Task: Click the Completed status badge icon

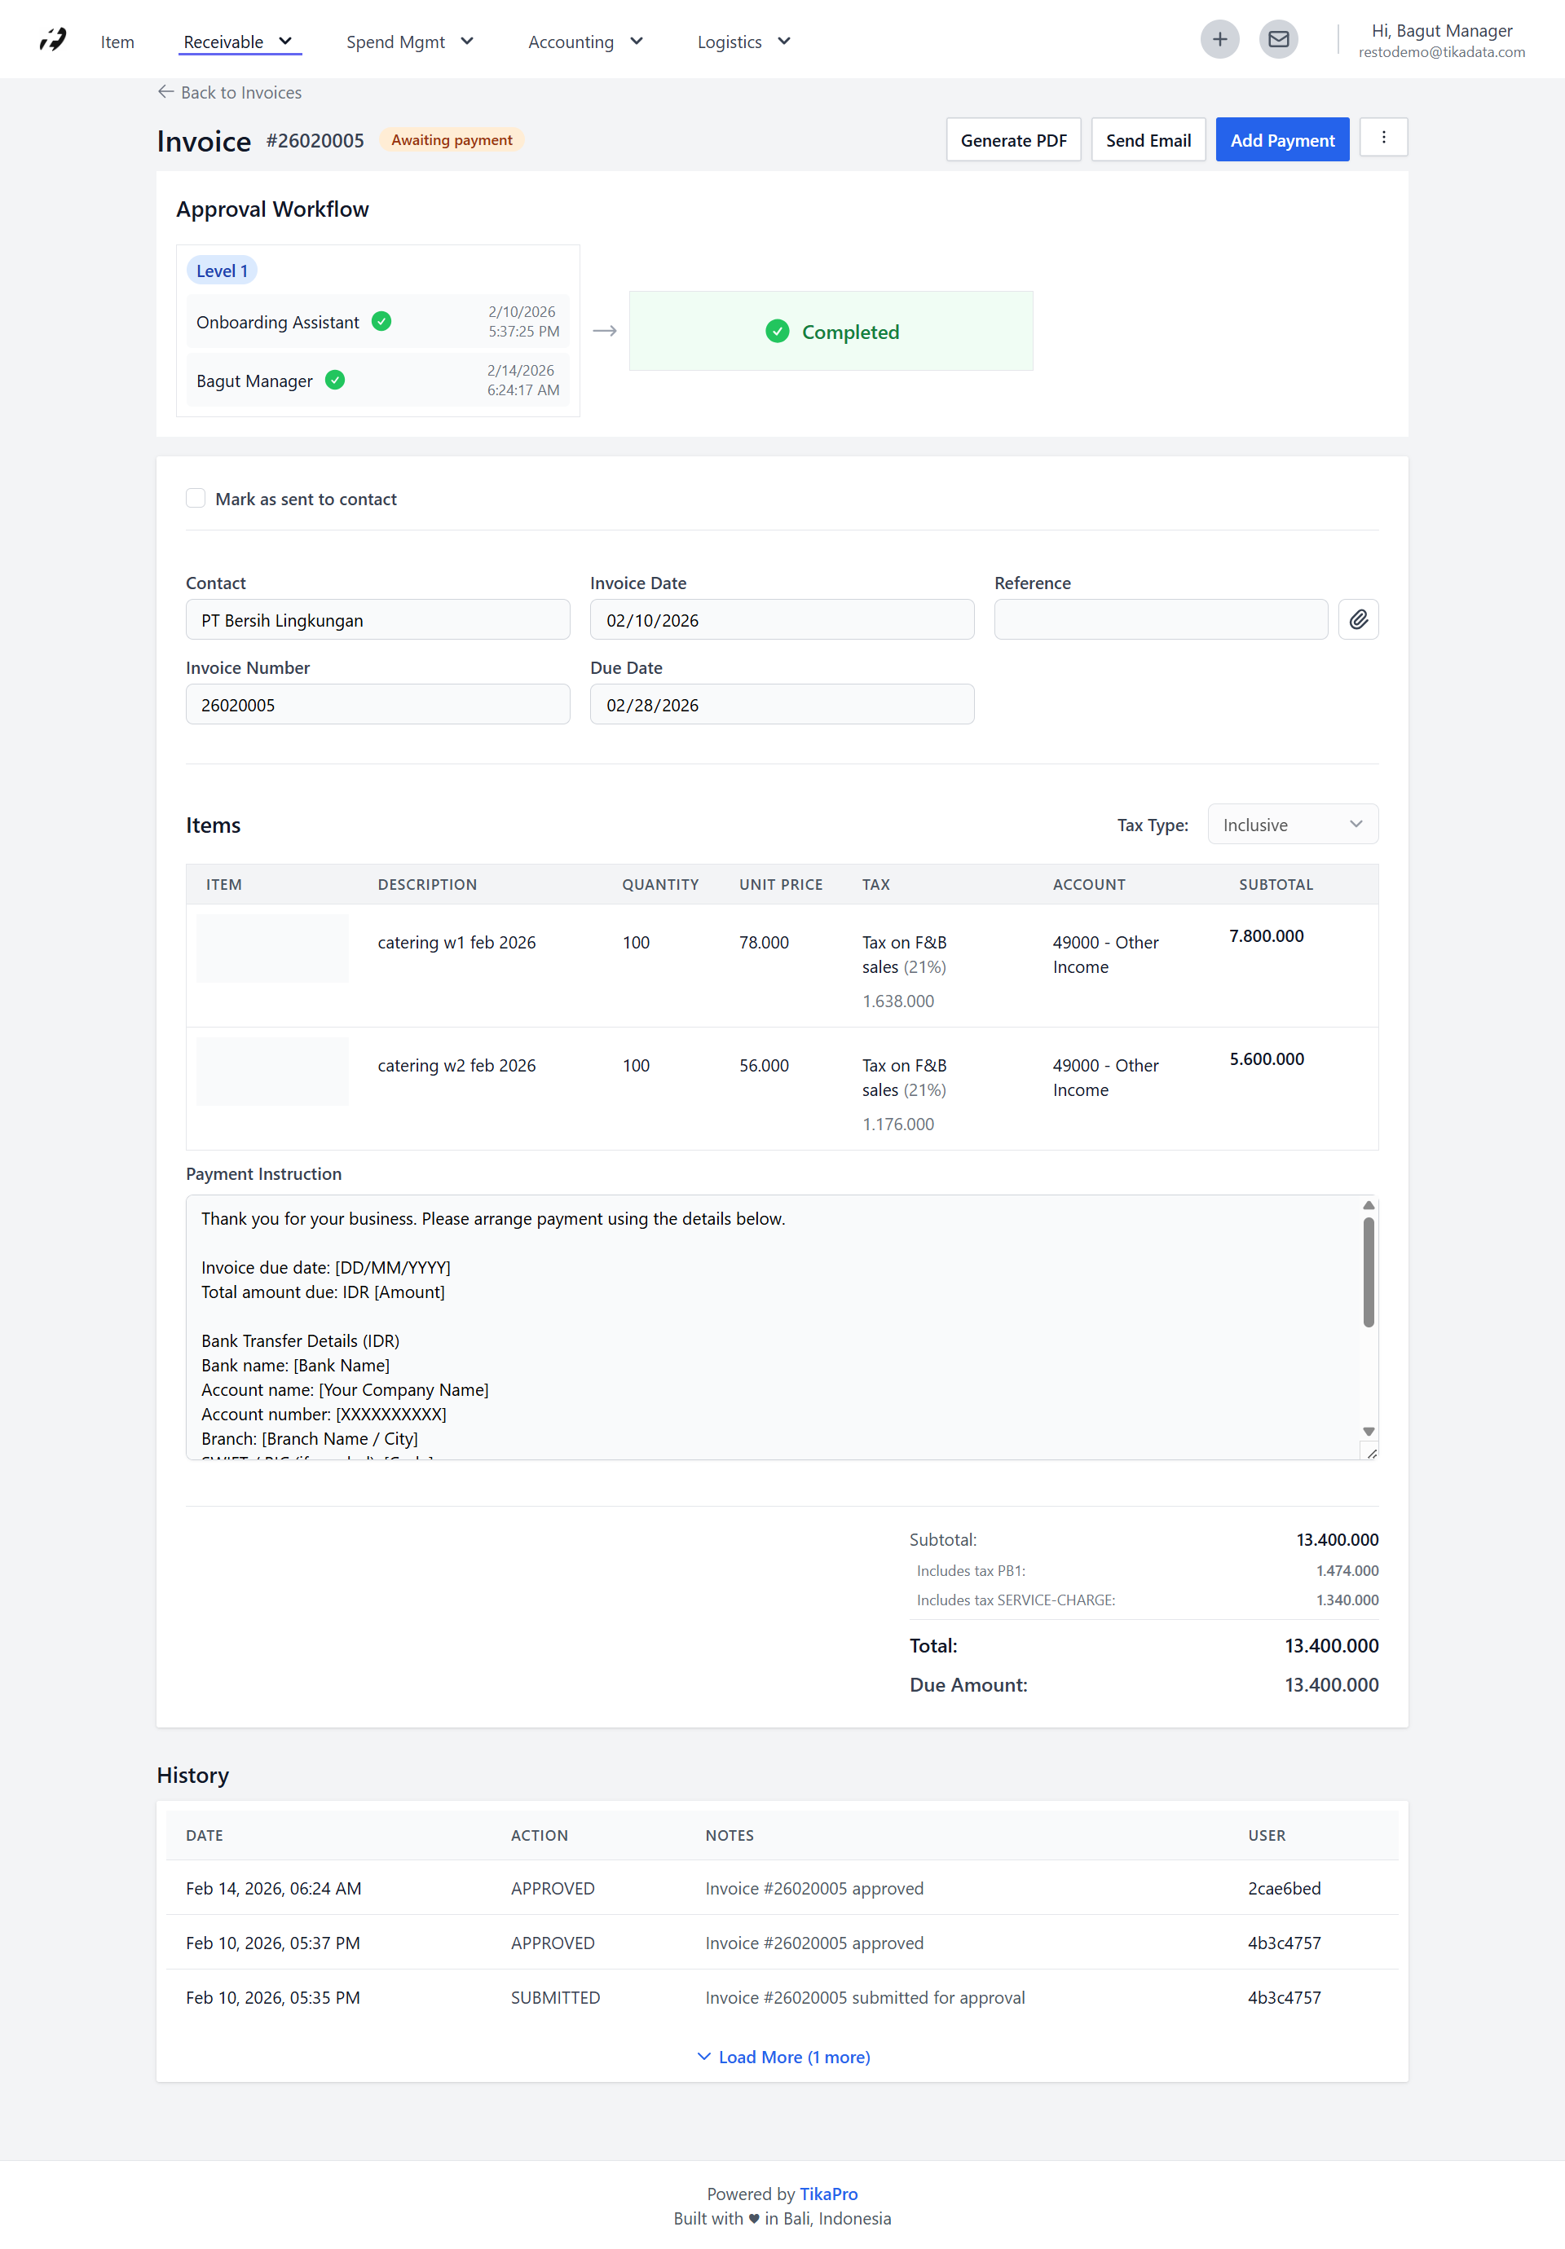Action: [x=777, y=331]
